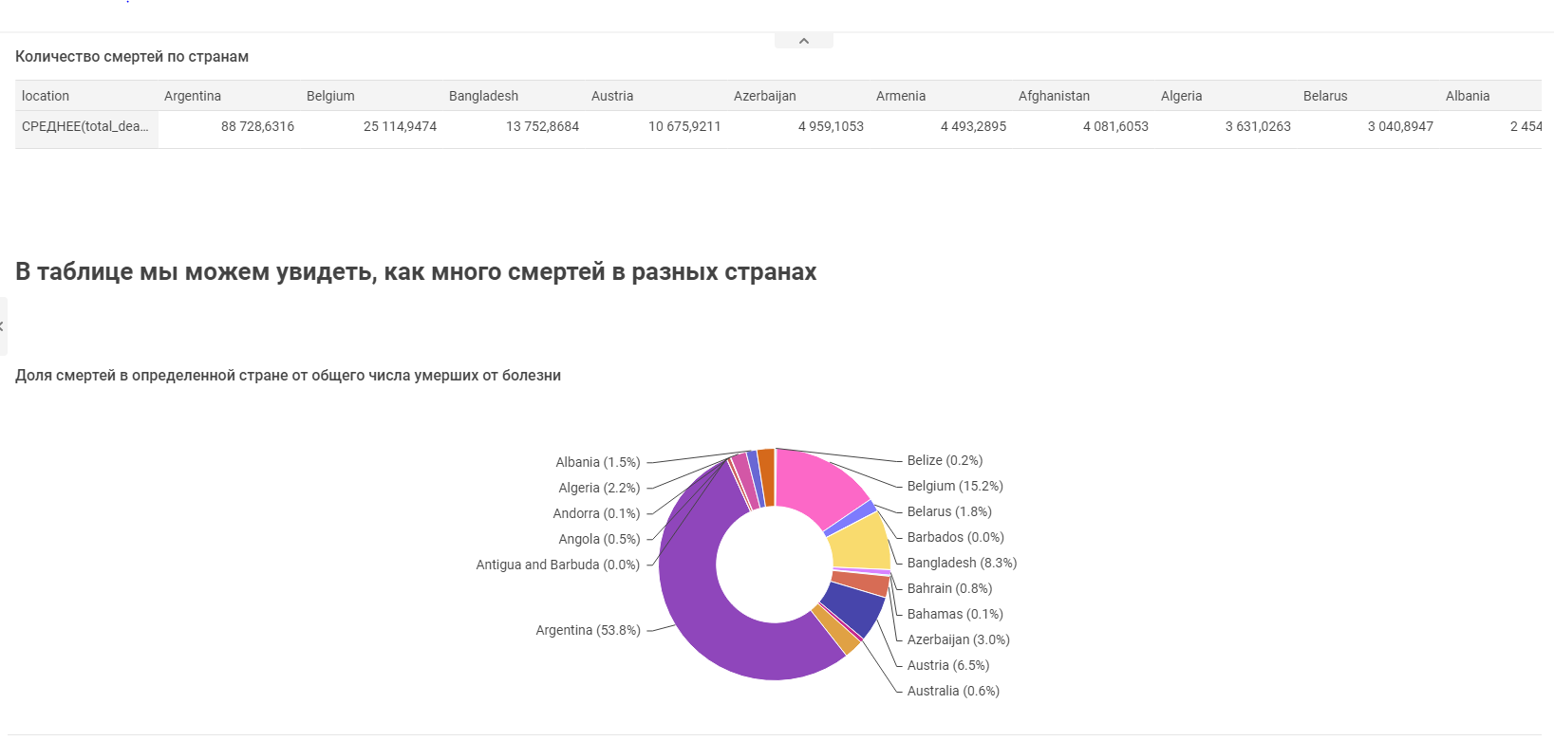The image size is (1554, 741).
Task: Click the Belgium column header
Action: point(330,96)
